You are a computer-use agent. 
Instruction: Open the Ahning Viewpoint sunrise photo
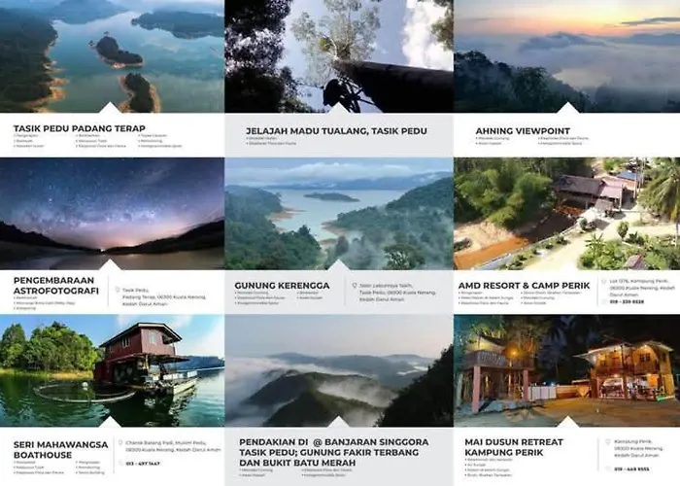tap(566, 56)
